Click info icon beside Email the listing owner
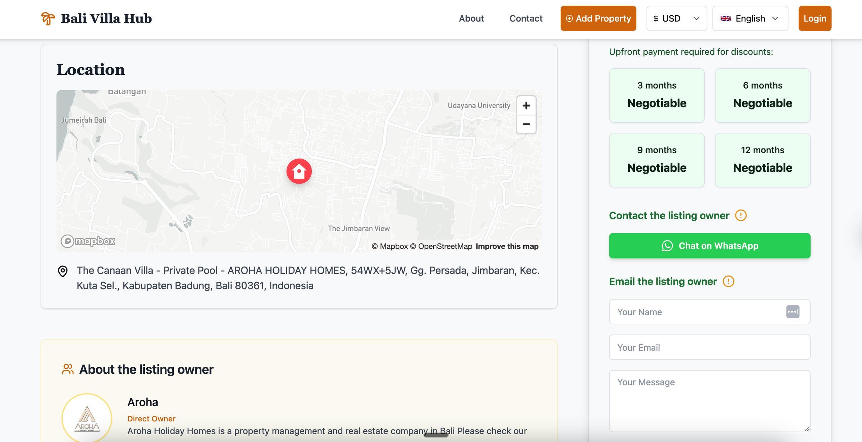 pyautogui.click(x=728, y=281)
